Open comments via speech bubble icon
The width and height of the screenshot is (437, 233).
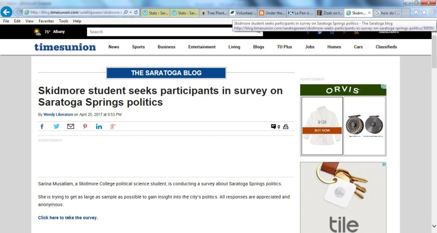(274, 127)
